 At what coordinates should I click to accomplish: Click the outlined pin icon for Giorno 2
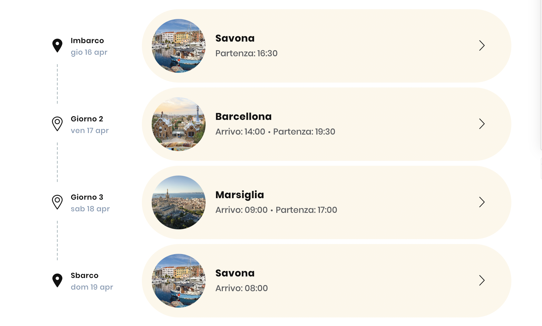pyautogui.click(x=57, y=124)
